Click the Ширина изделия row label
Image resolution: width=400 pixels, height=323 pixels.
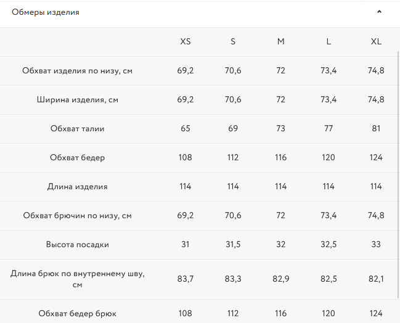pos(78,100)
